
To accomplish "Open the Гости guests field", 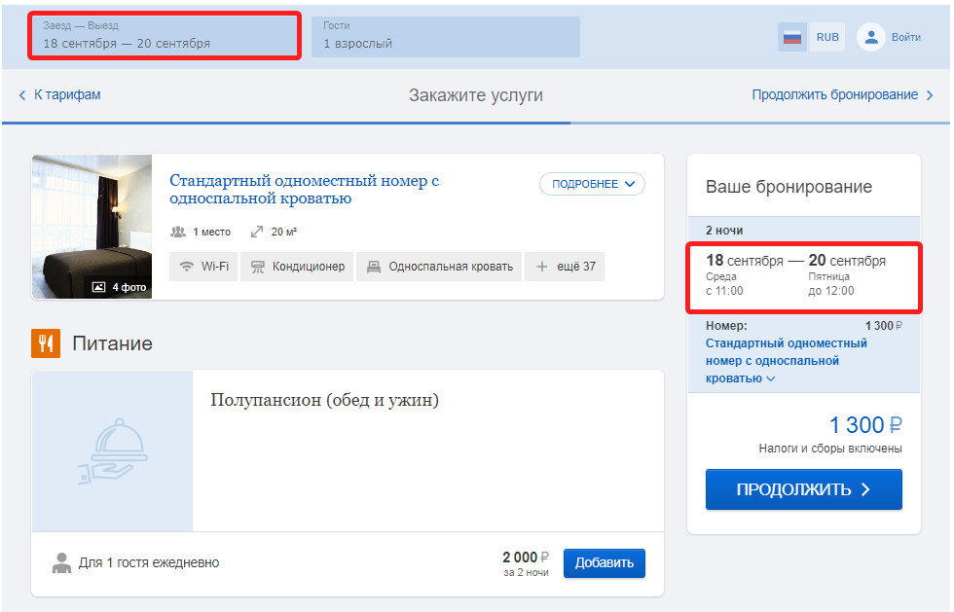I will tap(446, 37).
